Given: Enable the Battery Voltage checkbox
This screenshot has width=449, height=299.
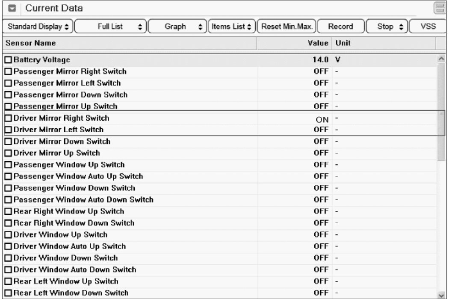Looking at the screenshot, I should tap(8, 60).
